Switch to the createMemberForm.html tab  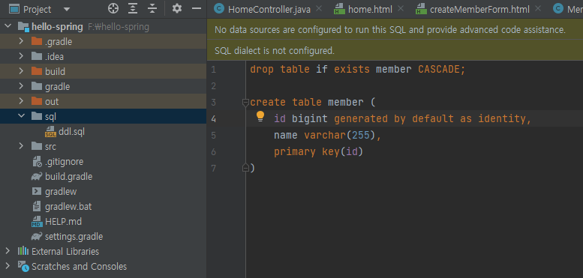pyautogui.click(x=479, y=9)
